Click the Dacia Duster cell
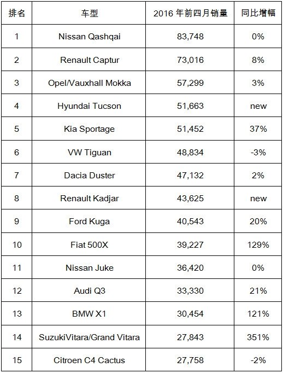This screenshot has width=283, height=373. [x=89, y=175]
